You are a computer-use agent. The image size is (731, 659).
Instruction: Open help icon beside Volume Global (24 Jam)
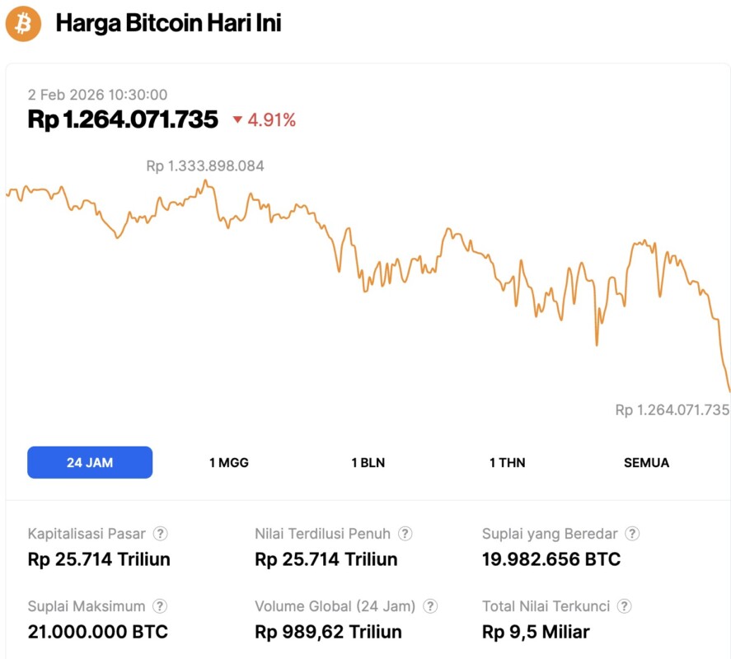[430, 606]
